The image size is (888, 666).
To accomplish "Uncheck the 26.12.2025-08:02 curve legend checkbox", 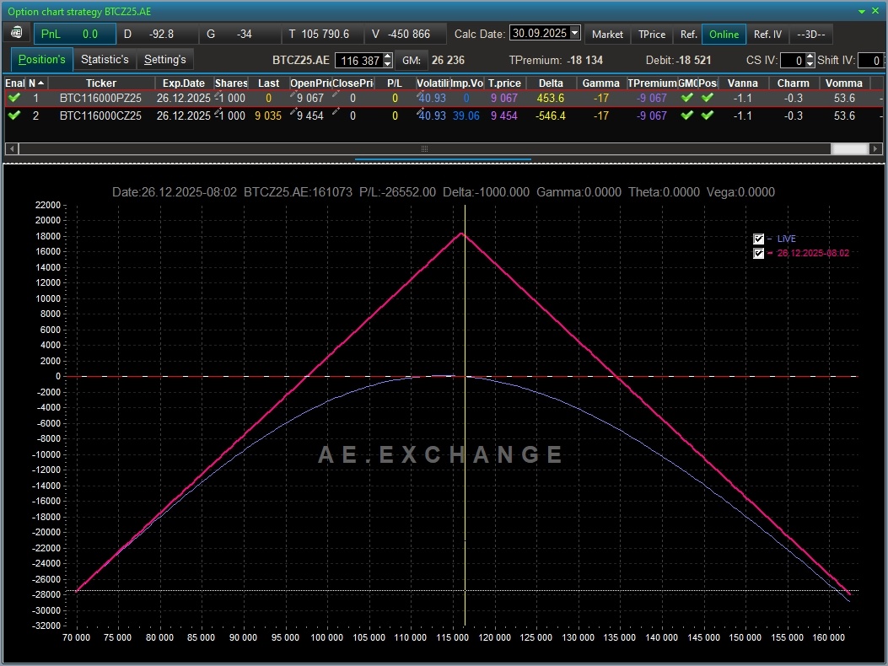I will pos(759,253).
